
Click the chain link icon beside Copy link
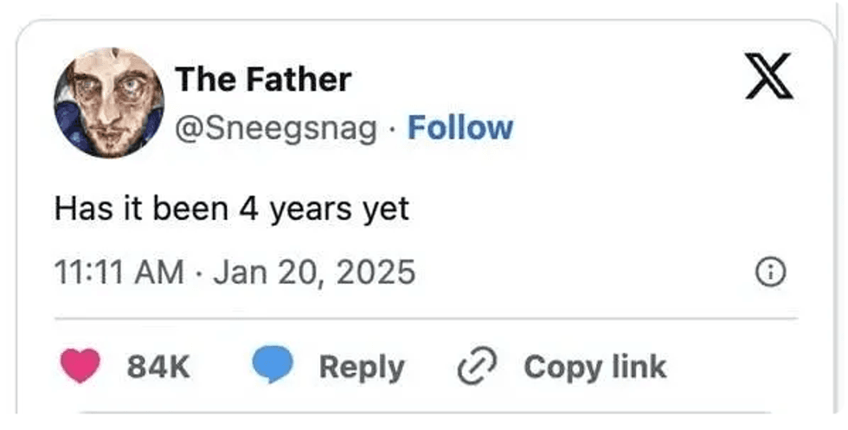click(x=477, y=367)
